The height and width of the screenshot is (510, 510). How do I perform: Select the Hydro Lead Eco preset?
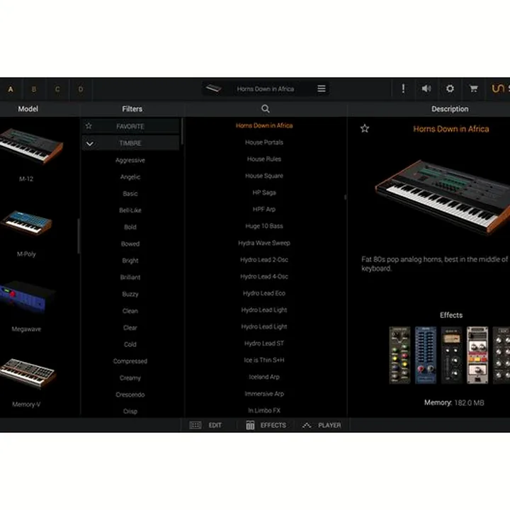(x=264, y=293)
